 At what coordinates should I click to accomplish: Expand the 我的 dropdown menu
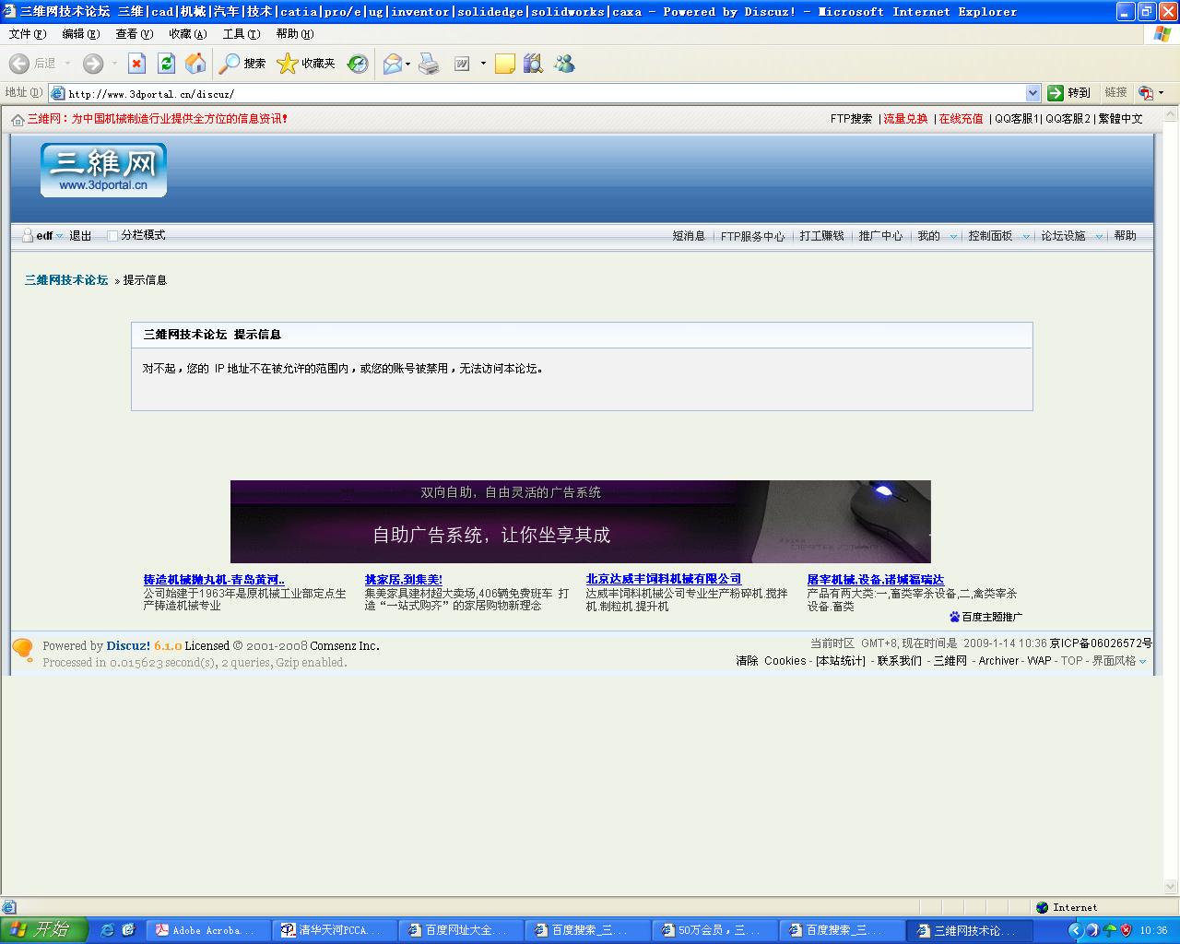tap(953, 236)
